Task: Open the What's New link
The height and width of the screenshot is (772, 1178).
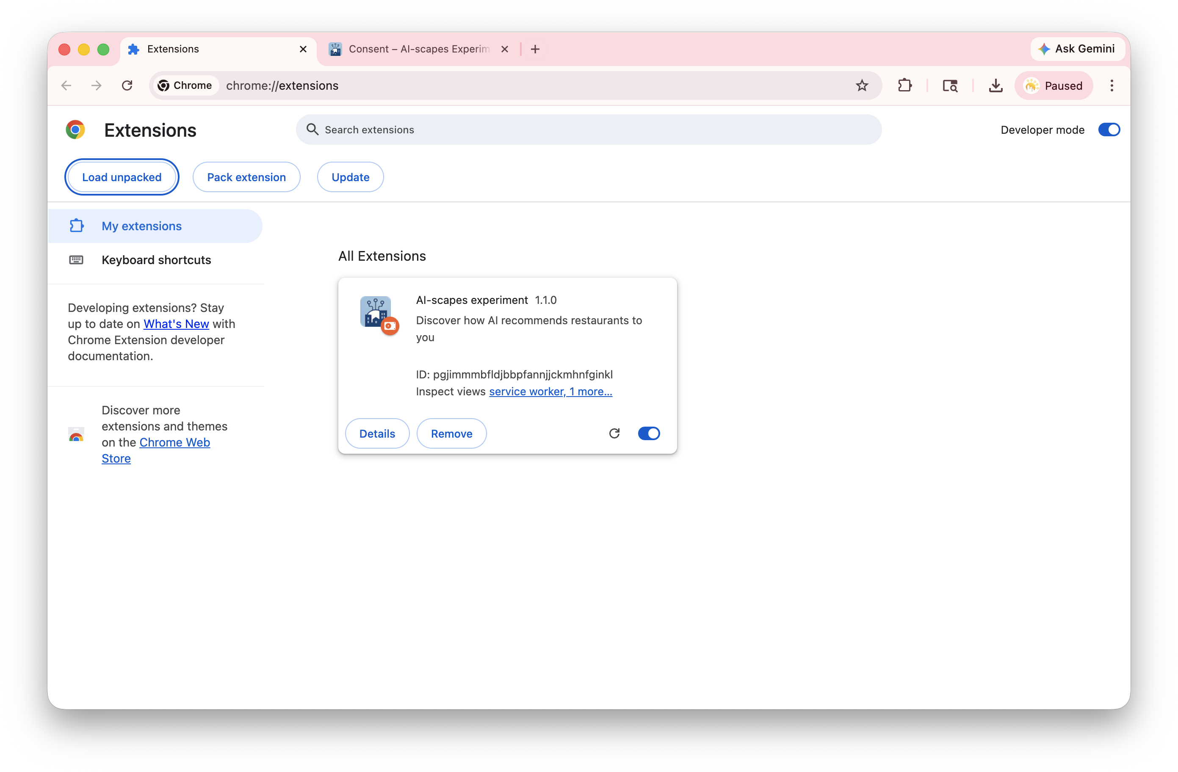Action: point(176,324)
